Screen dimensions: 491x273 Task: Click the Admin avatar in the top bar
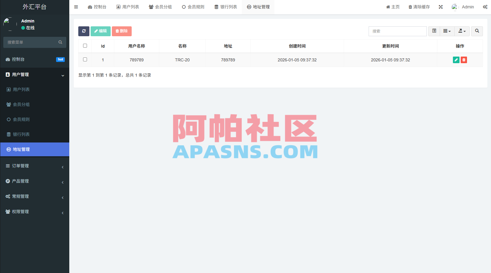455,7
